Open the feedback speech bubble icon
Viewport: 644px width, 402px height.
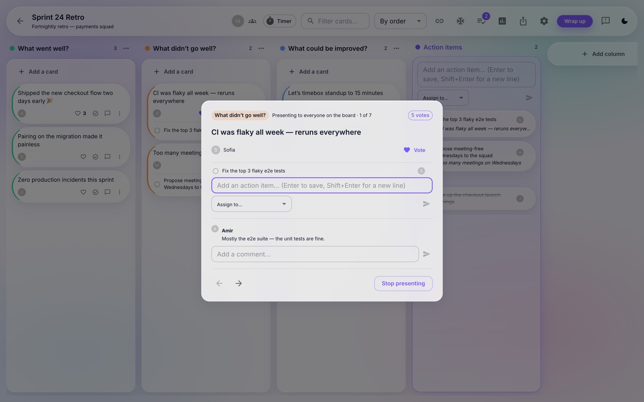pyautogui.click(x=605, y=21)
